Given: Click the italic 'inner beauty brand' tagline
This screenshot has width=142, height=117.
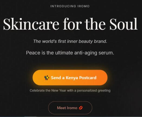Looking at the screenshot, I should tap(70, 41).
